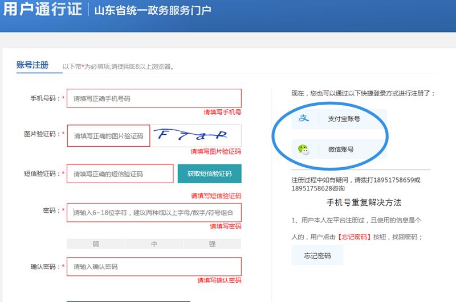The width and height of the screenshot is (456, 302).
Task: Click the 获取短信验证码 button
Action: (209, 174)
